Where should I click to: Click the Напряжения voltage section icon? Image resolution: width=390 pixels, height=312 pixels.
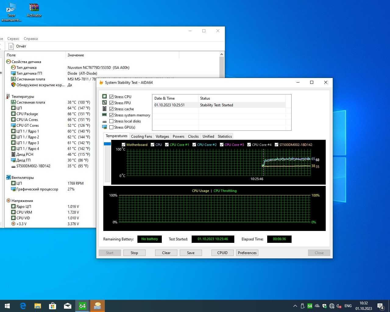(9, 200)
